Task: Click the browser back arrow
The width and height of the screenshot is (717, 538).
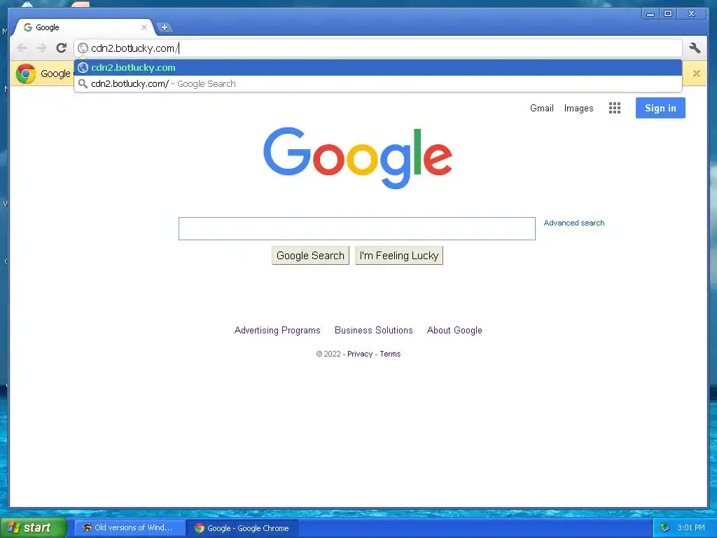Action: pos(22,48)
